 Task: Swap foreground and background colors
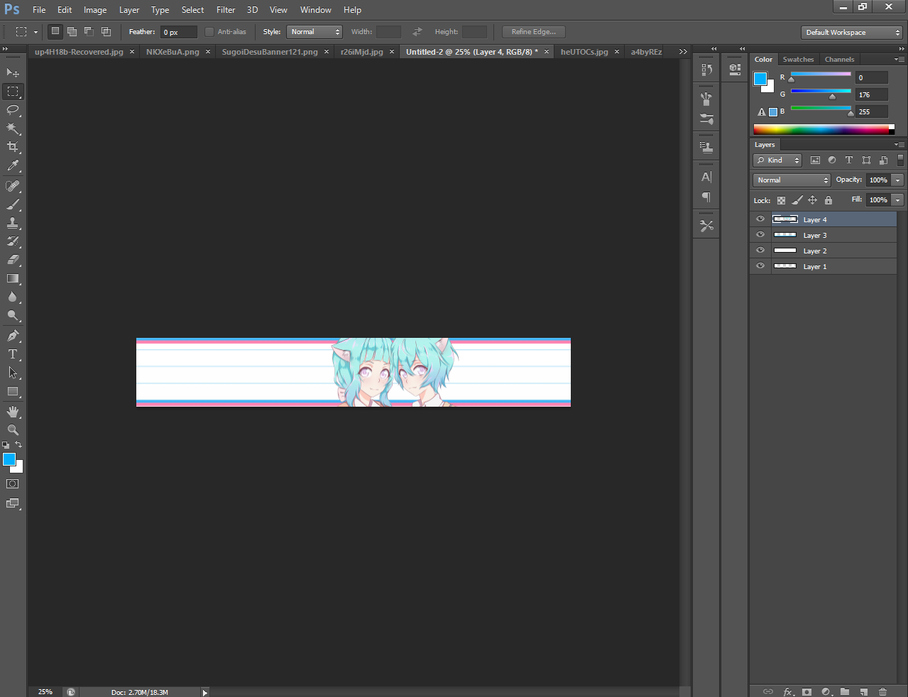click(18, 445)
